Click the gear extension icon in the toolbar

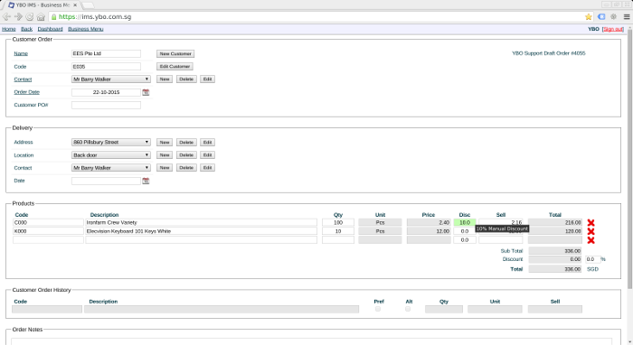click(x=614, y=17)
